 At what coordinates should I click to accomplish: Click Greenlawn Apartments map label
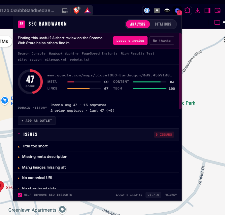click(32, 210)
